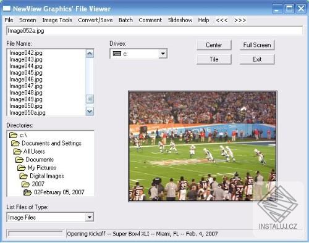Open the Convert/Save menu
The image size is (309, 243).
(x=95, y=20)
